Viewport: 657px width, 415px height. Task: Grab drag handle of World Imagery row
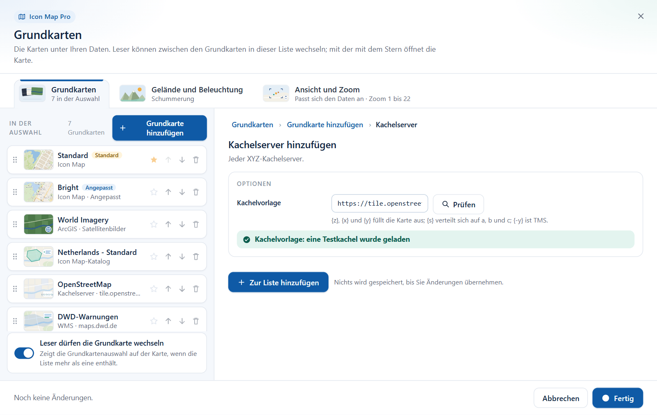15,224
